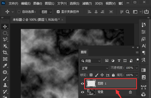Screen dimensions: 151x98
Task: Hide 背景 layer with eye icon
Action: 82,92
